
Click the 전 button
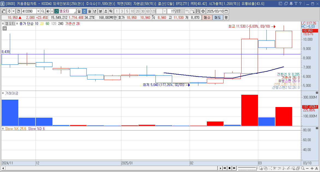[18, 11]
